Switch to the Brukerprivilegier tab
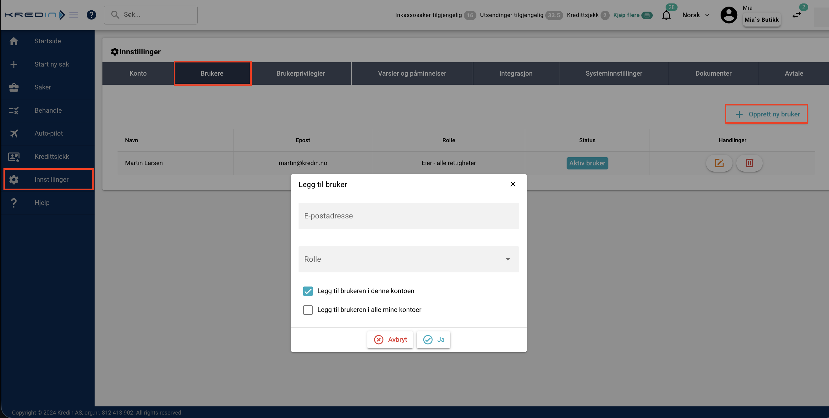This screenshot has height=418, width=829. click(300, 73)
